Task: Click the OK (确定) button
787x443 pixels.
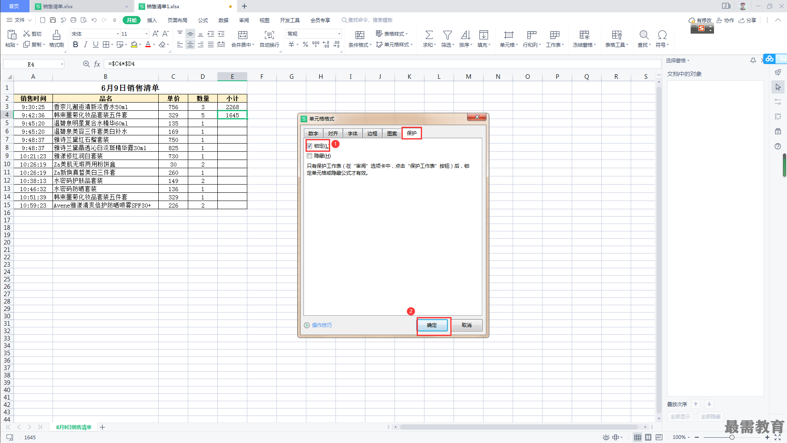Action: tap(432, 325)
